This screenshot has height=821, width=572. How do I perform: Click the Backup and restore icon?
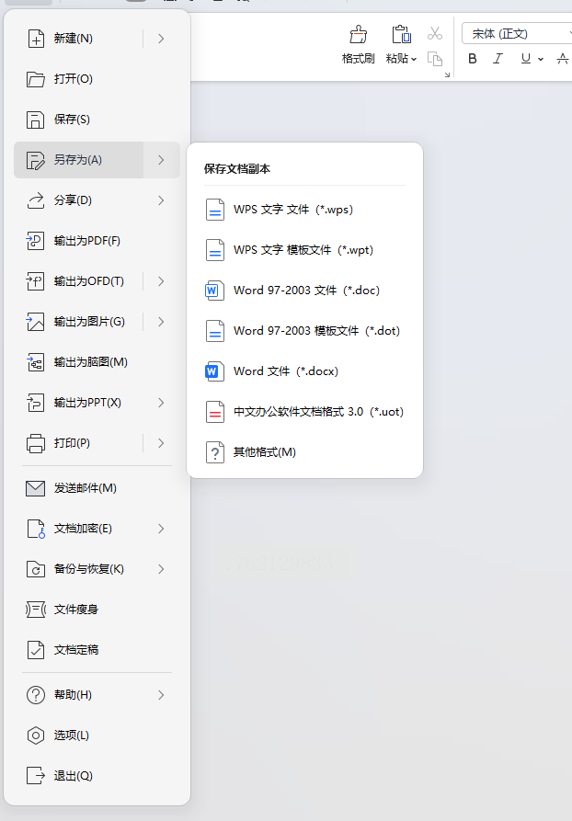click(x=36, y=569)
